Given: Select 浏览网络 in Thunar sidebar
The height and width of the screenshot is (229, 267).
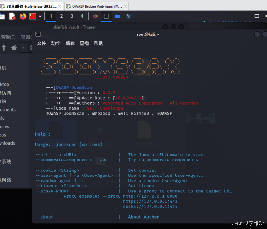Looking at the screenshot, I should (x=5, y=180).
